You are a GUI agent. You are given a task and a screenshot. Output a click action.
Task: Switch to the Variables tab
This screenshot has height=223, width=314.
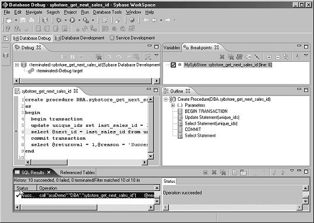coord(172,48)
